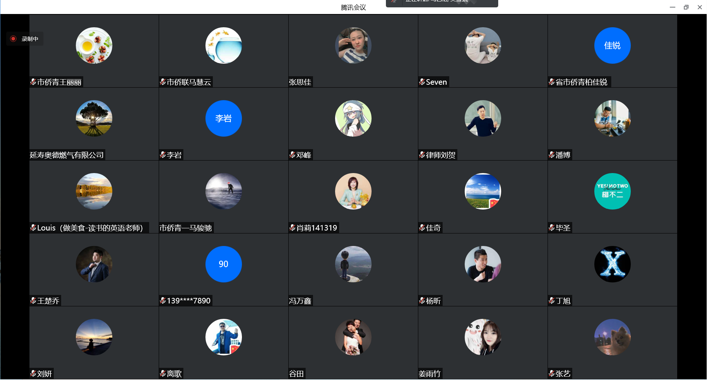Click muted mic icon beside 离歌
Screen dimensions: 707x380
pyautogui.click(x=163, y=373)
